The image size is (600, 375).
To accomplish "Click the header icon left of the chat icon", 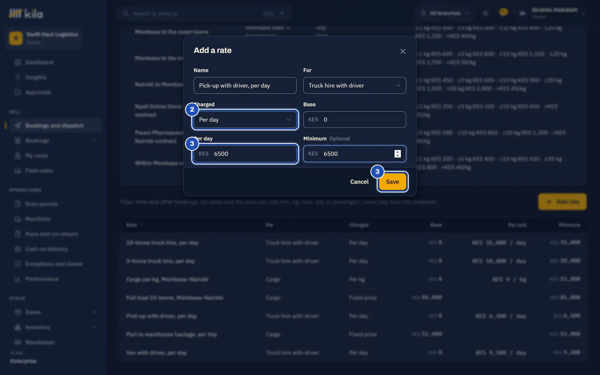I will tap(485, 13).
